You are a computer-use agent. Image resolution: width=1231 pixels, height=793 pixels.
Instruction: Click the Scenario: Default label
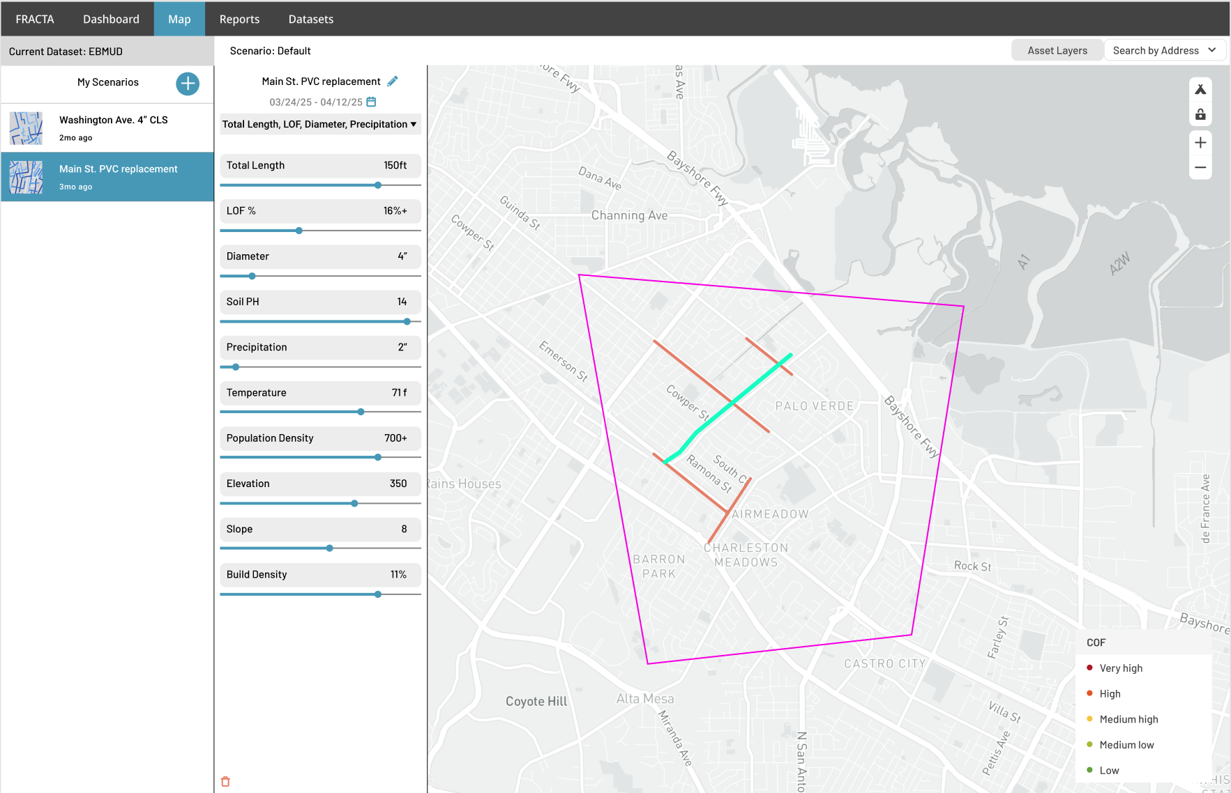(x=270, y=51)
